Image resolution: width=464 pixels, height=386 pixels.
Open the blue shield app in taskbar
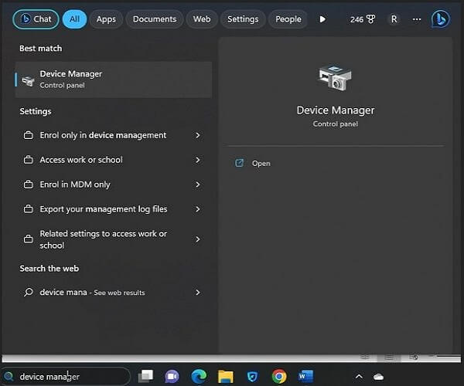tap(252, 377)
